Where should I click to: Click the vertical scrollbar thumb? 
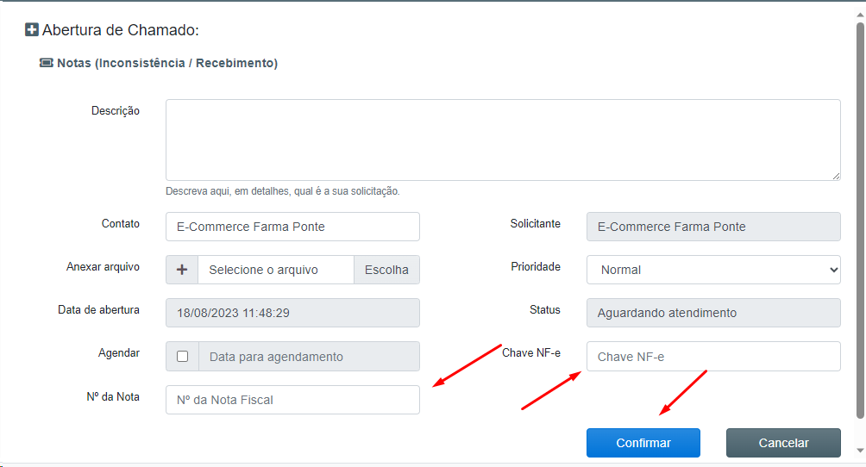tap(860, 221)
